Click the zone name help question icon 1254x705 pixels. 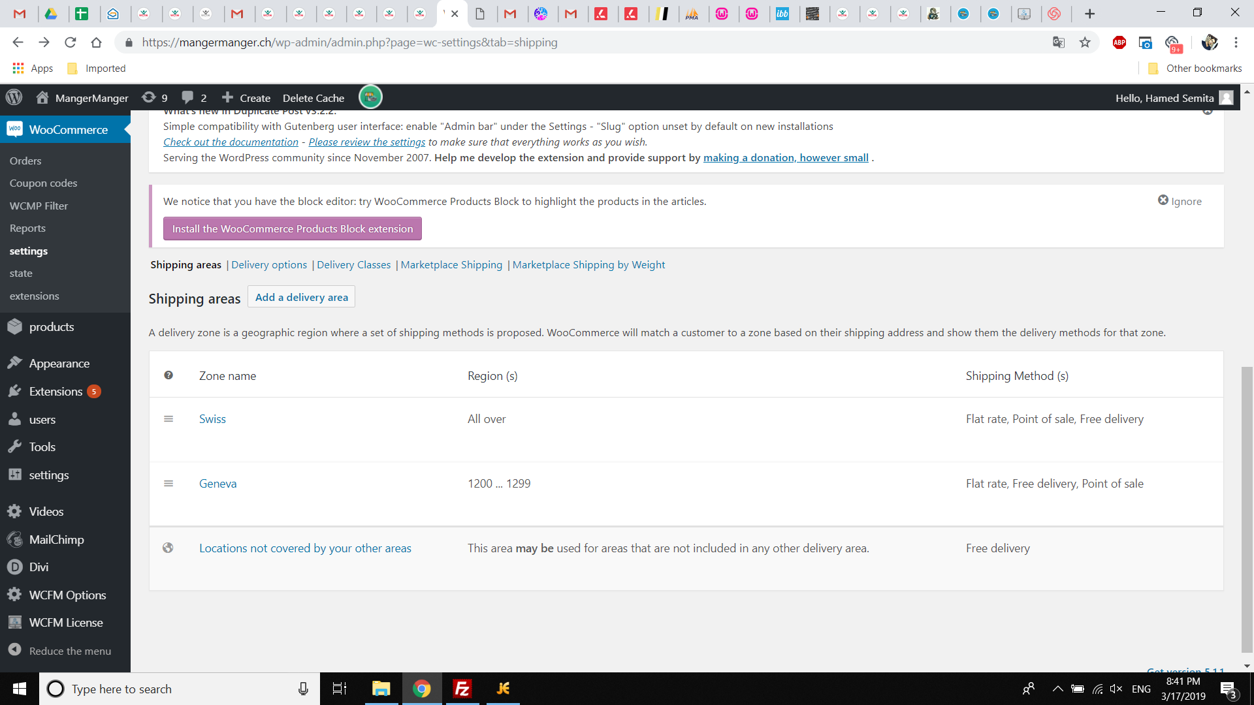169,375
